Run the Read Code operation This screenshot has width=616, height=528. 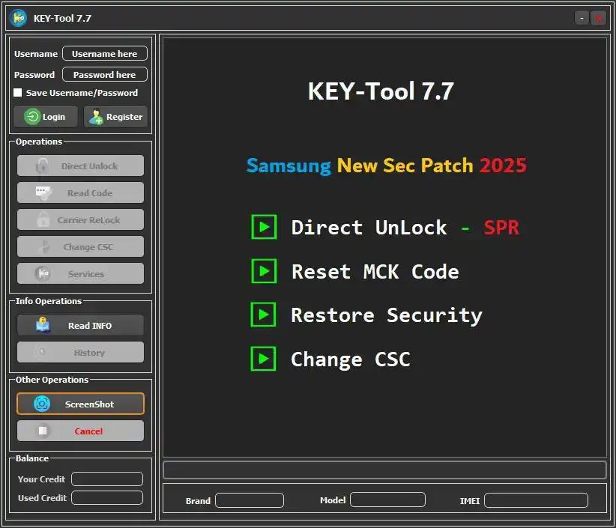pos(80,192)
